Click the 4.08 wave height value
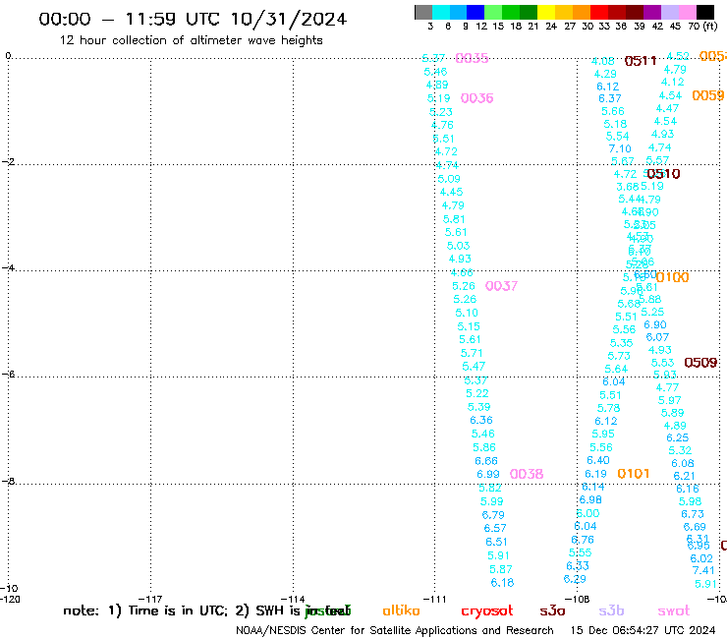727x639 pixels. tap(603, 61)
